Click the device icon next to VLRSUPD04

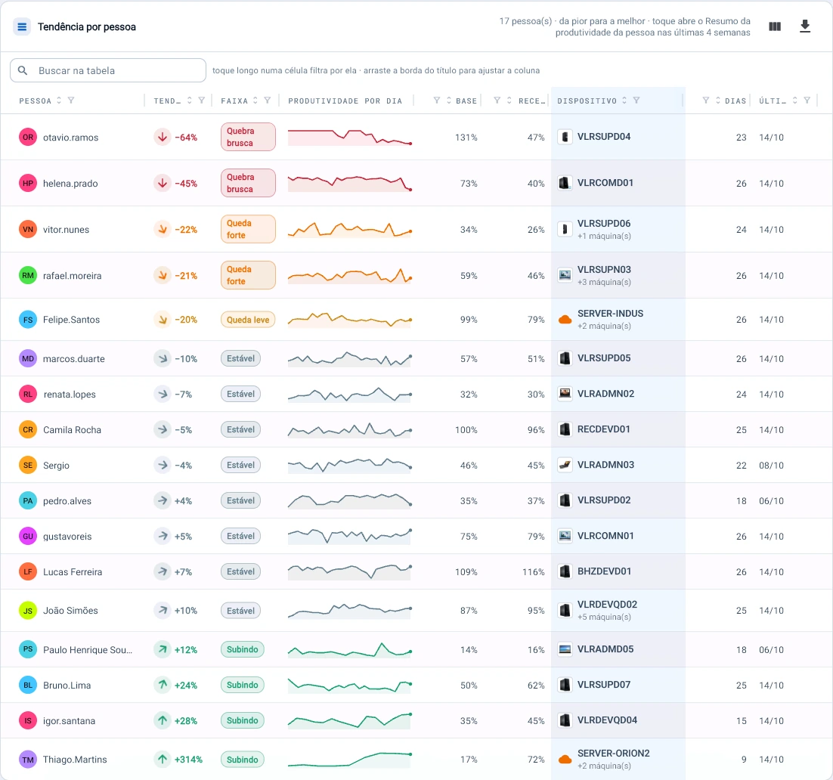pos(565,137)
